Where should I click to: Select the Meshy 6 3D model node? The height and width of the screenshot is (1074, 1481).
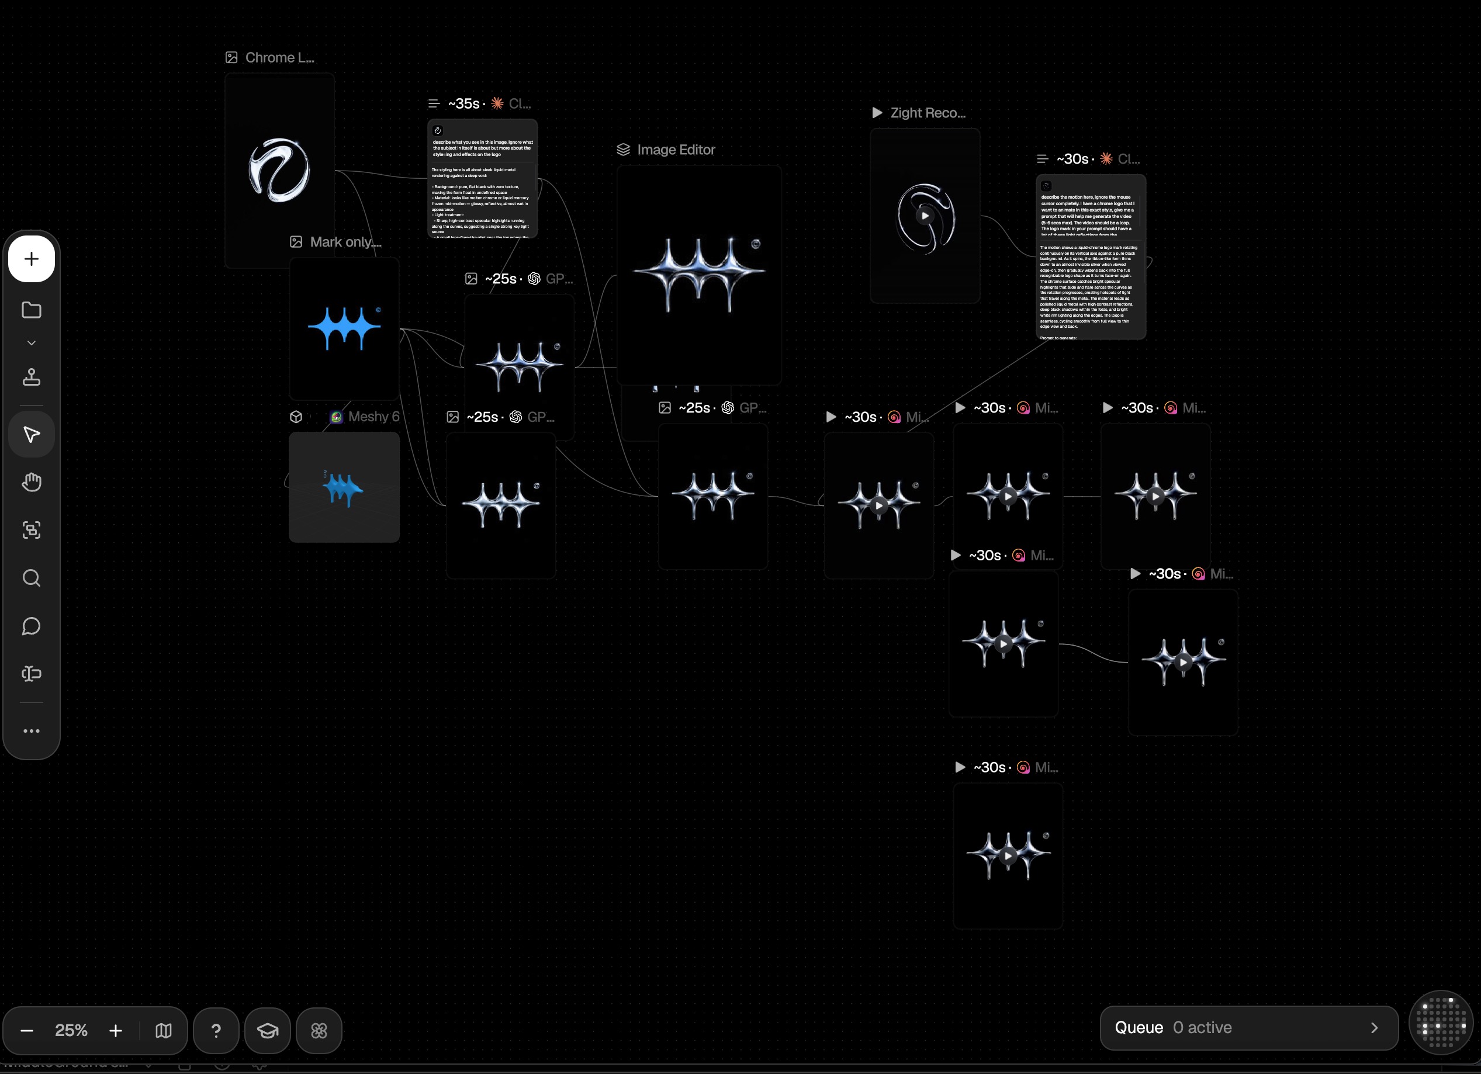click(x=344, y=487)
